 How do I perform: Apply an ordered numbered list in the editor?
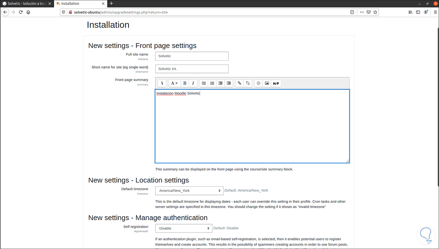click(x=212, y=83)
